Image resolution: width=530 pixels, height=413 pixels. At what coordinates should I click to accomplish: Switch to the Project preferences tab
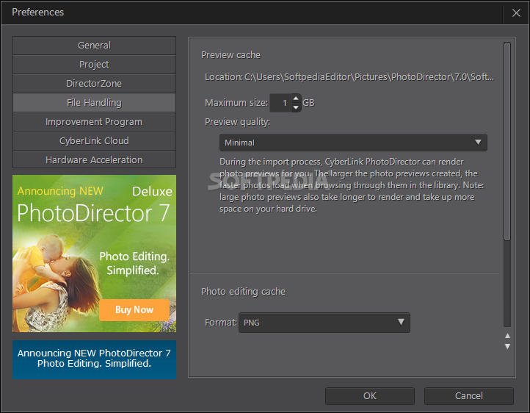94,64
